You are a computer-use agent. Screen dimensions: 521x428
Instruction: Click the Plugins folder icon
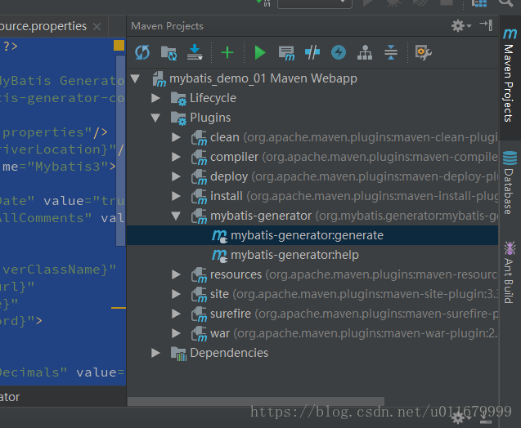[x=178, y=118]
